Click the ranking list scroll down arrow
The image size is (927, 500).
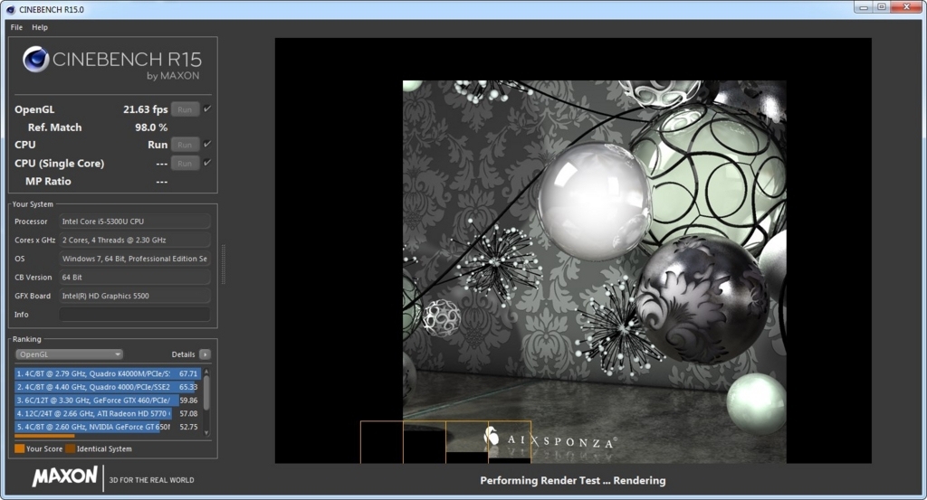[206, 432]
